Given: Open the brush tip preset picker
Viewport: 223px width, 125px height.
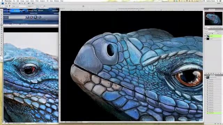Looking at the screenshot, I should click(x=10, y=6).
